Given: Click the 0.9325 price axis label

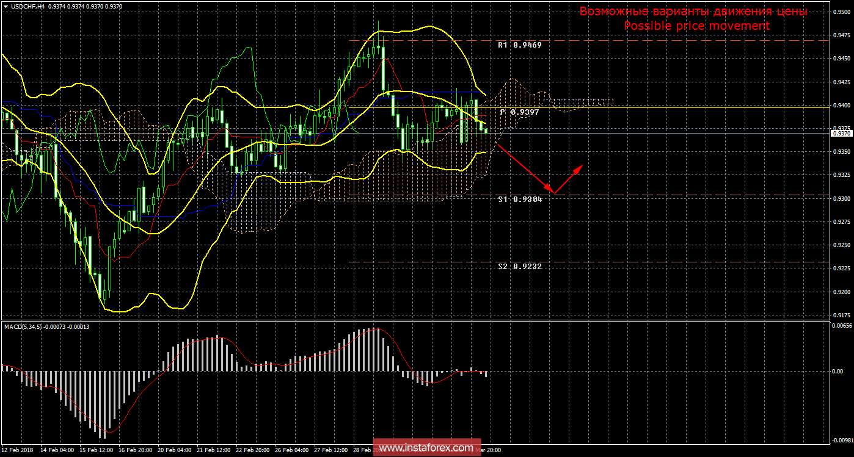Looking at the screenshot, I should pos(842,176).
